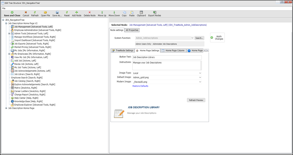Click the Refresh toolbar icon
This screenshot has width=293, height=155.
point(35,12)
